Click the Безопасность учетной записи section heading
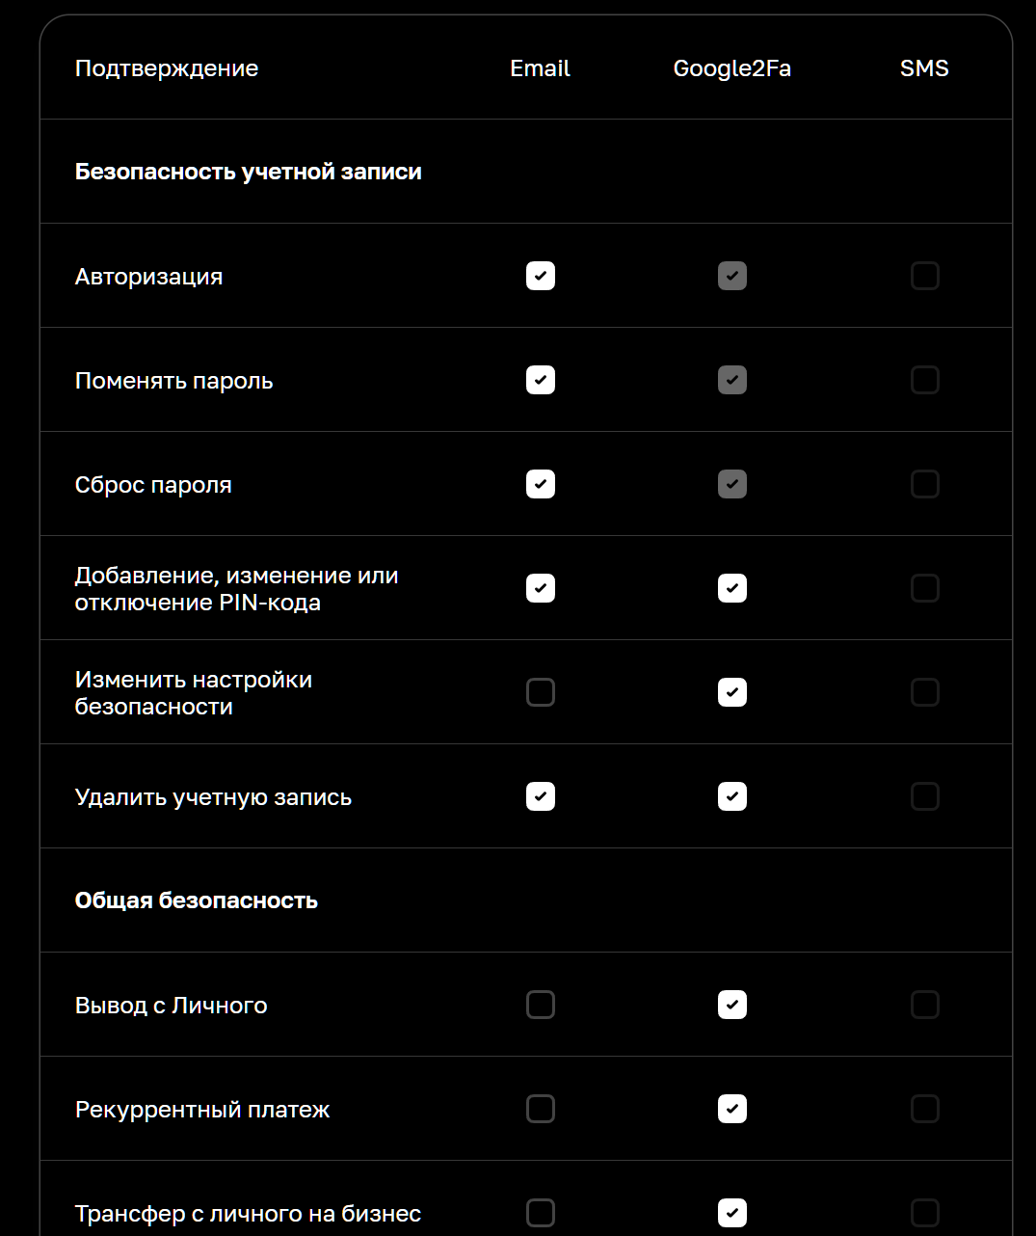 pyautogui.click(x=249, y=173)
